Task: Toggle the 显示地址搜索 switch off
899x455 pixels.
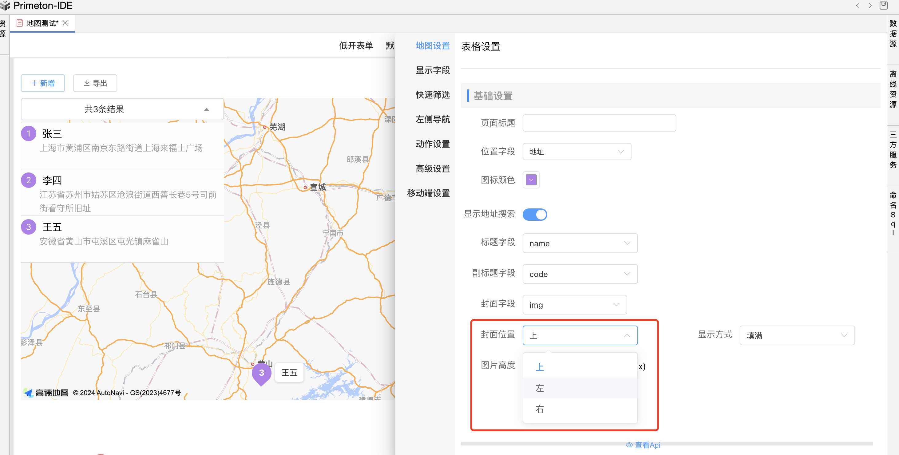Action: tap(535, 214)
